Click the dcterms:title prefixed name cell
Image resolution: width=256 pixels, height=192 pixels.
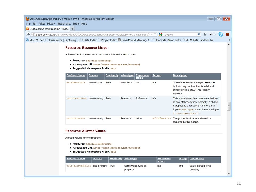[x=76, y=83]
